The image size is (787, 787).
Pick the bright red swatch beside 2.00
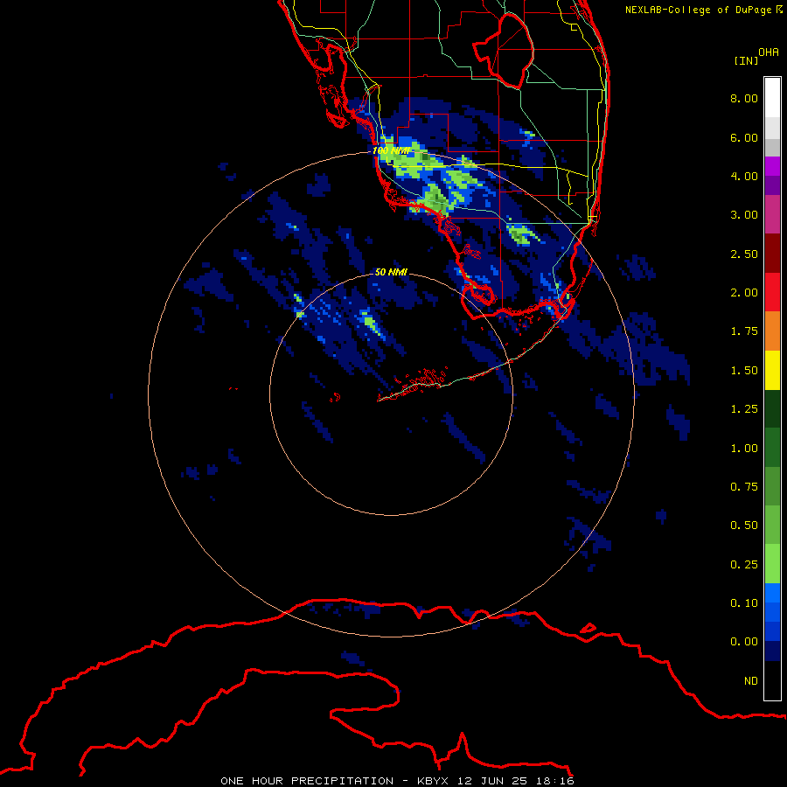[772, 293]
